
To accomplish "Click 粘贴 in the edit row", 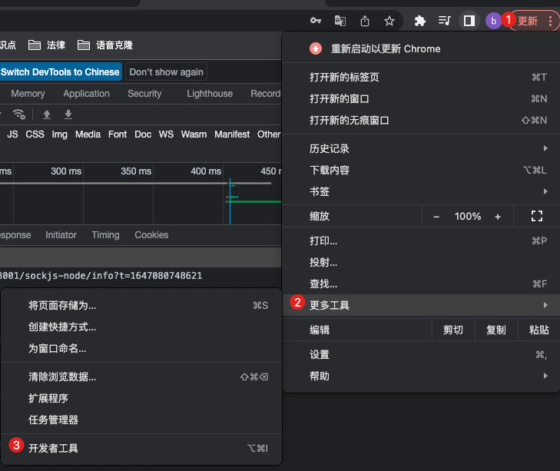I will (x=539, y=330).
